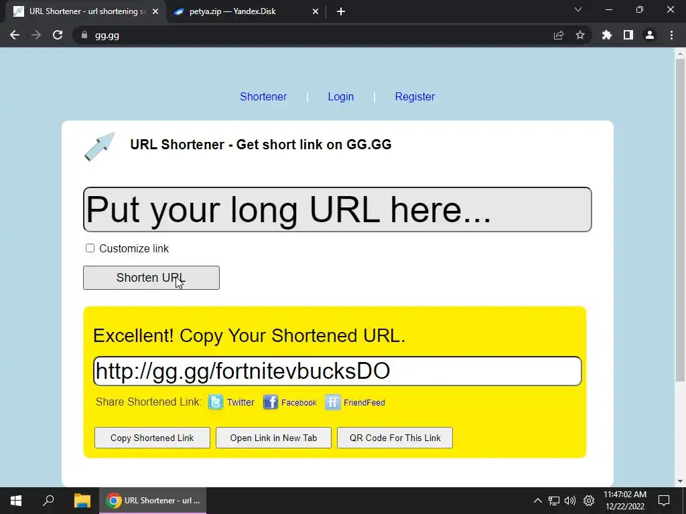Click Chrome URL Shortener taskbar button
Viewport: 686px width, 514px height.
click(x=153, y=501)
